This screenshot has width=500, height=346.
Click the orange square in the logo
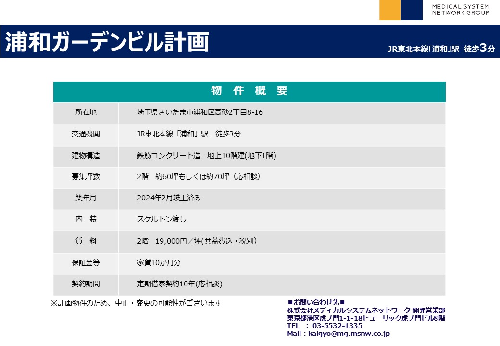click(390, 10)
